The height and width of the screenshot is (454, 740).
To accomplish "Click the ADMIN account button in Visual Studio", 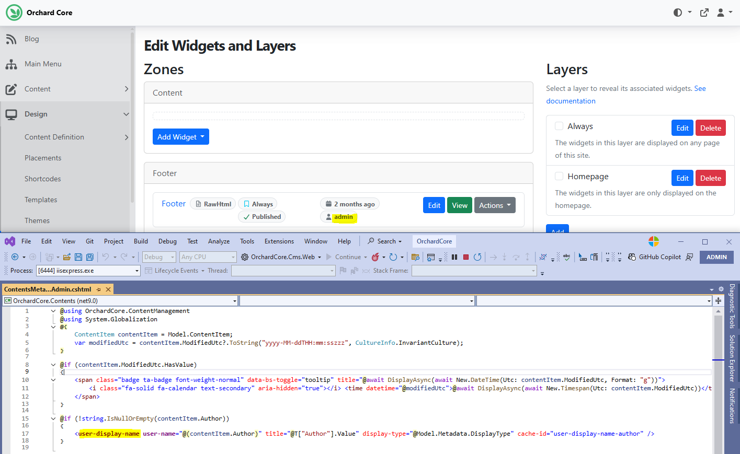I will (x=716, y=257).
